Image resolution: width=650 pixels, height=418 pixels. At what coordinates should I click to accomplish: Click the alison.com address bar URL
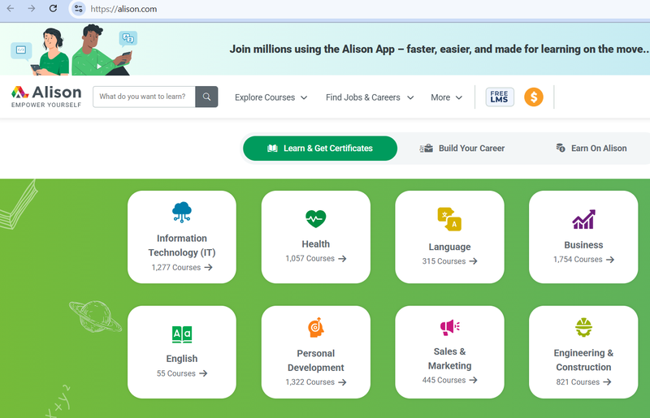(123, 9)
